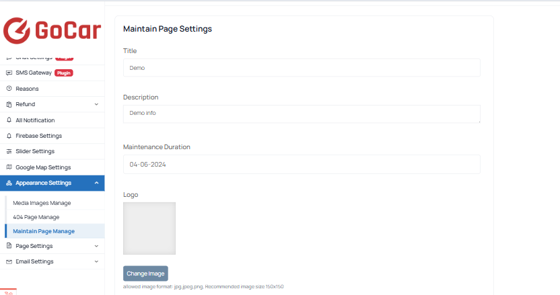Image resolution: width=560 pixels, height=295 pixels.
Task: Click the Description text area
Action: click(302, 114)
